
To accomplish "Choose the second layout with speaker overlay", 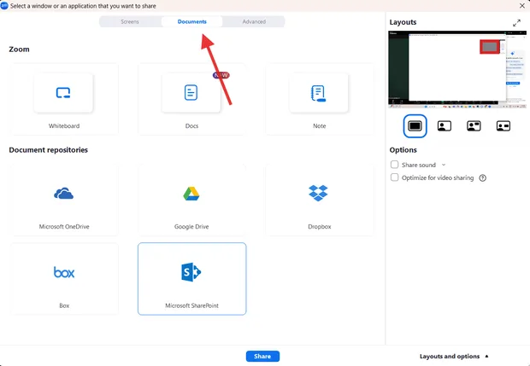I will [445, 126].
